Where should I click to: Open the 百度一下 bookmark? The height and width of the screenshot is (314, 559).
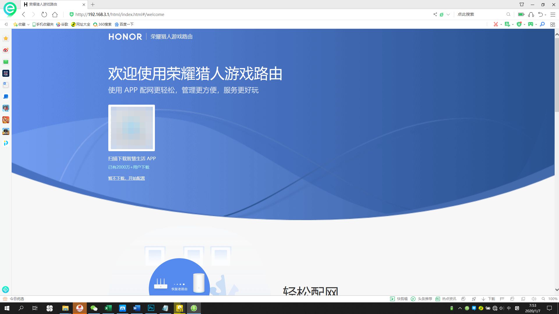(124, 24)
